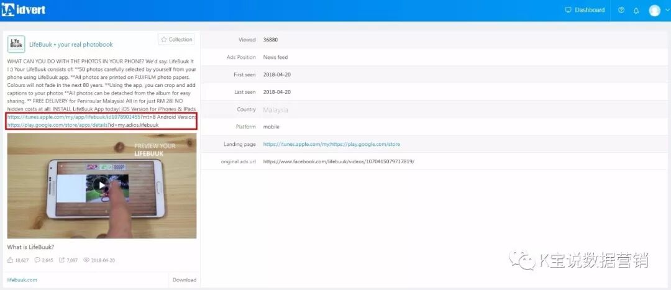671x290 pixels.
Task: Click the user avatar in header
Action: click(654, 11)
